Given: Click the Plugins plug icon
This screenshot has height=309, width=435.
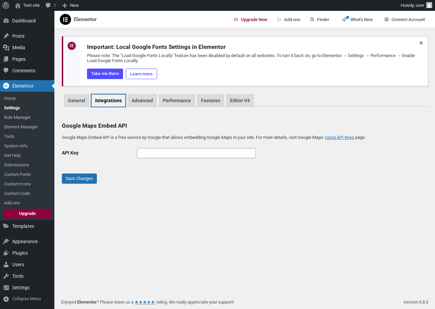Looking at the screenshot, I should point(6,253).
